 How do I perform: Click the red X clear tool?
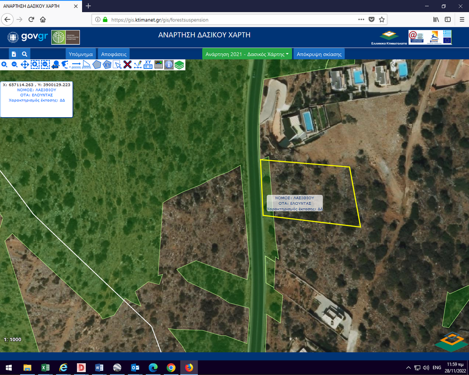127,65
